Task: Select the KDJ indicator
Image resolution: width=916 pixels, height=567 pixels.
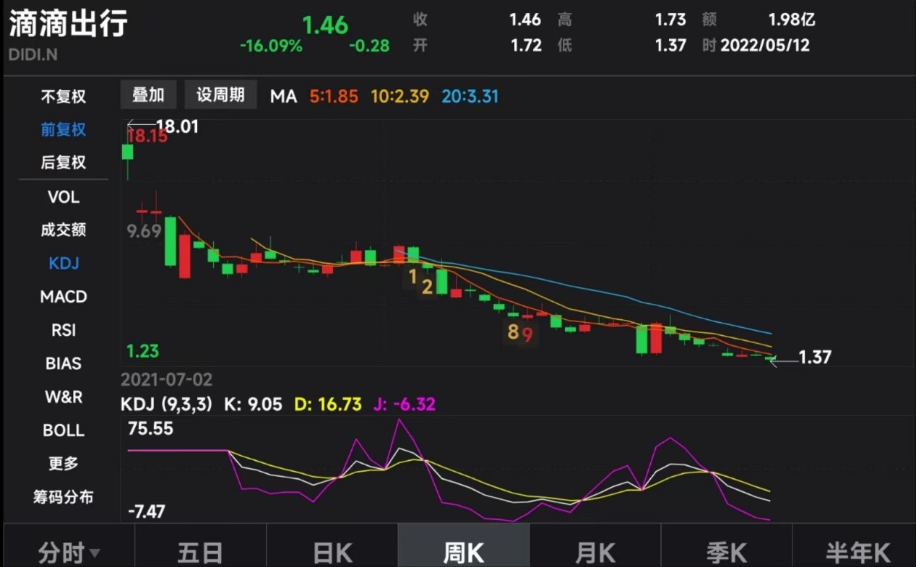Action: click(x=64, y=263)
